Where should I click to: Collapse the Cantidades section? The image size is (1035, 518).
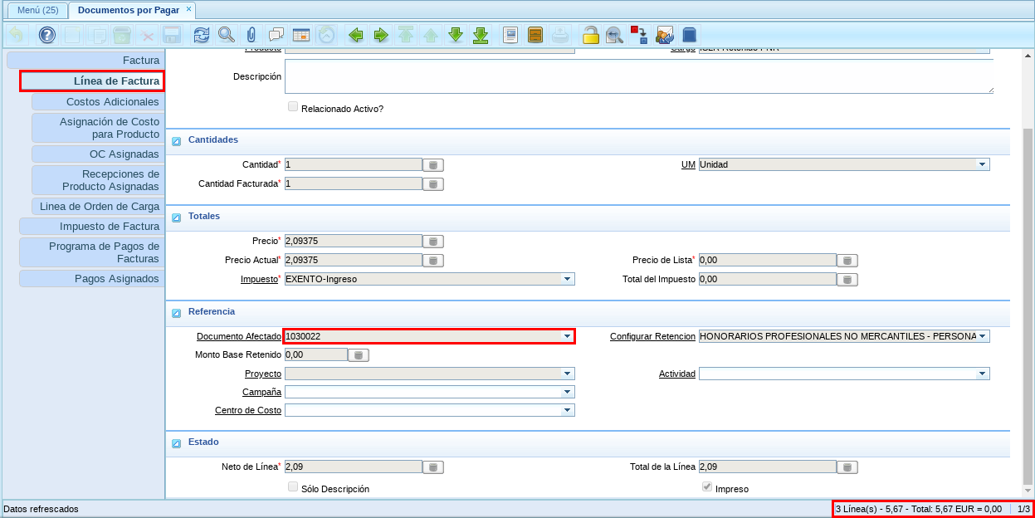pos(176,140)
